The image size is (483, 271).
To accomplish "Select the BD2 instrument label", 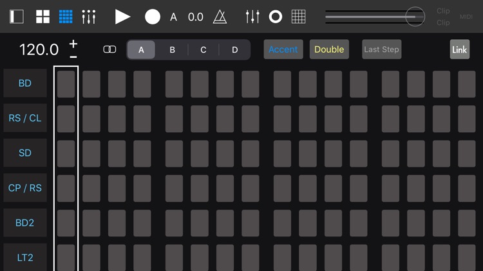I will (x=25, y=222).
